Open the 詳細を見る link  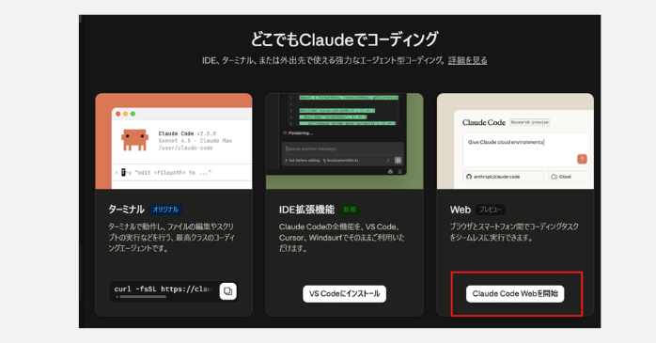tap(467, 61)
